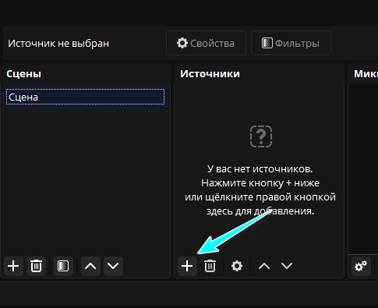Image resolution: width=378 pixels, height=308 pixels.
Task: Delete selected scene with trash icon
Action: [36, 266]
